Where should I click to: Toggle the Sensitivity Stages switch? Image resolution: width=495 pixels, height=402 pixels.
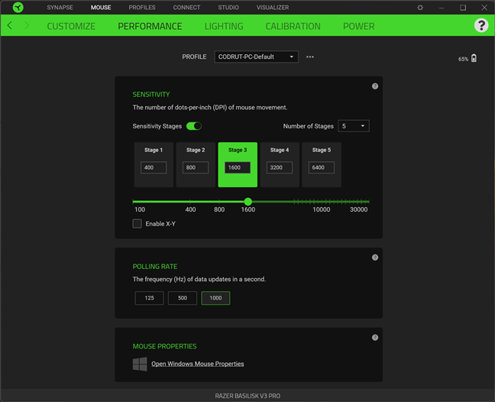(194, 126)
